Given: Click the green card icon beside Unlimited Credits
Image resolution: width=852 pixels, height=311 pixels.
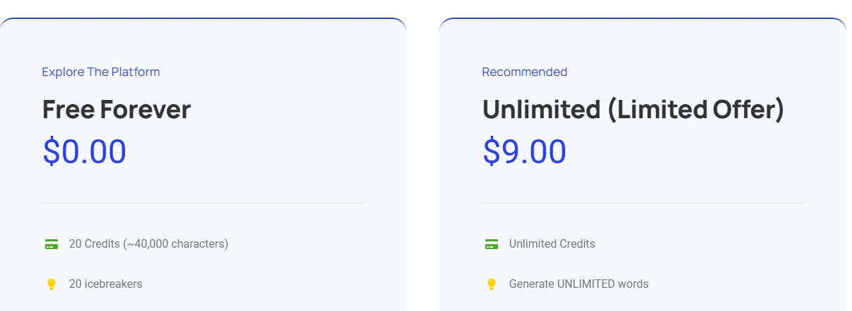Looking at the screenshot, I should [x=492, y=244].
